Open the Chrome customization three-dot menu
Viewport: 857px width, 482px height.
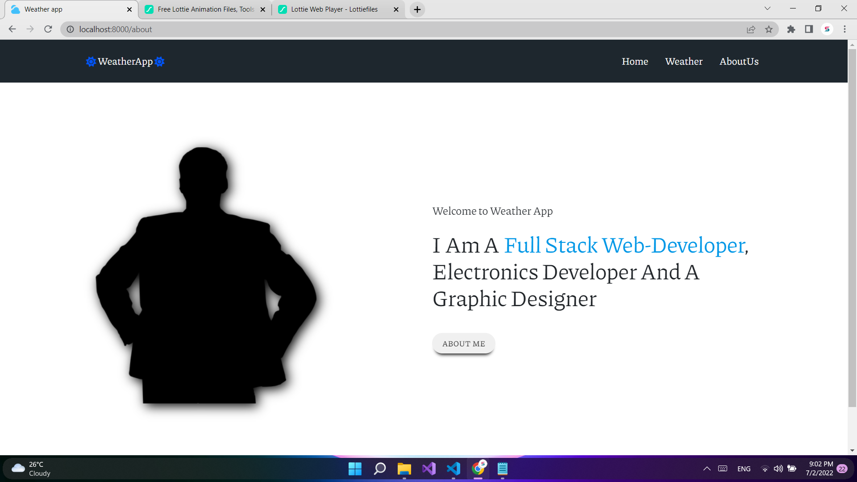[845, 29]
